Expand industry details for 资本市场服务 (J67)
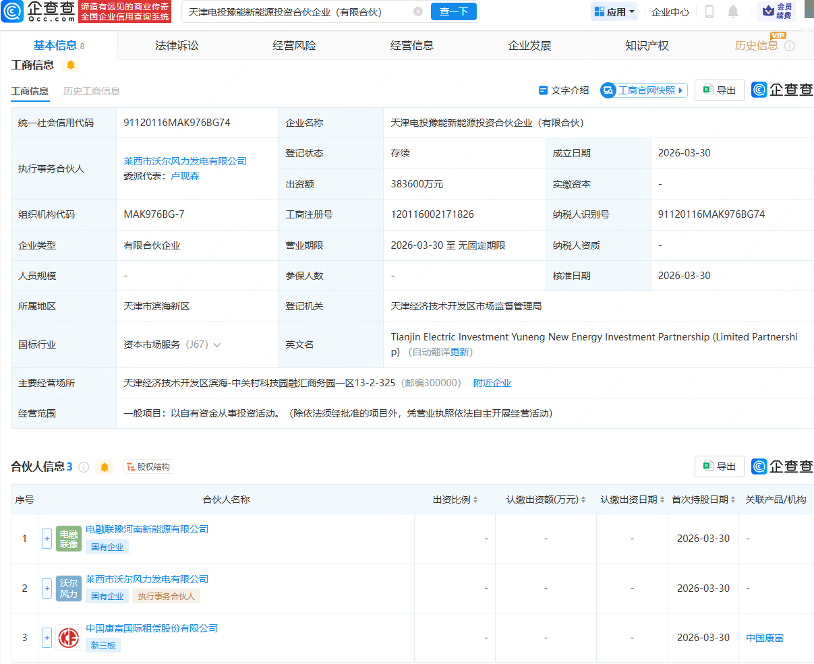Viewport: 814px width, 664px height. (217, 344)
